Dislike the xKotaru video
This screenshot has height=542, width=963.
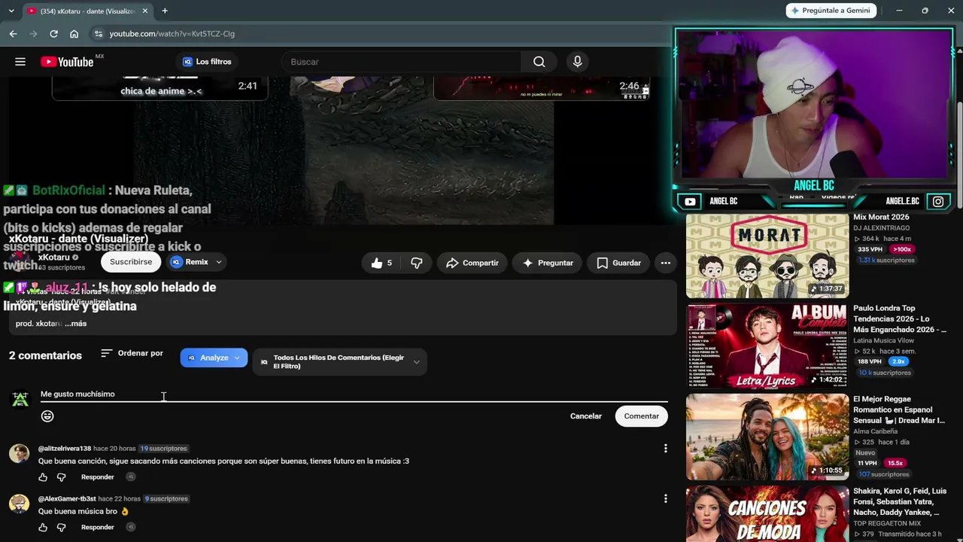416,263
